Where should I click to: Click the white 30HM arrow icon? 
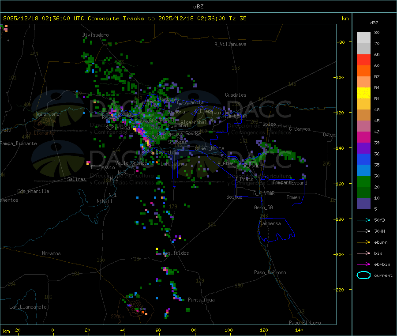pyautogui.click(x=363, y=231)
